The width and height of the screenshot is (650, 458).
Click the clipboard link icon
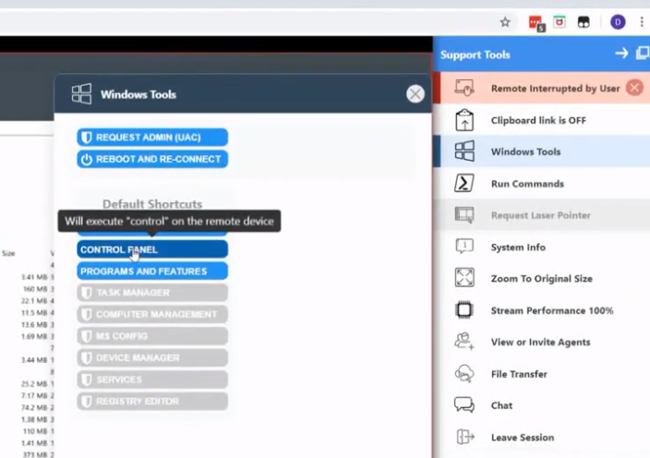tap(464, 120)
